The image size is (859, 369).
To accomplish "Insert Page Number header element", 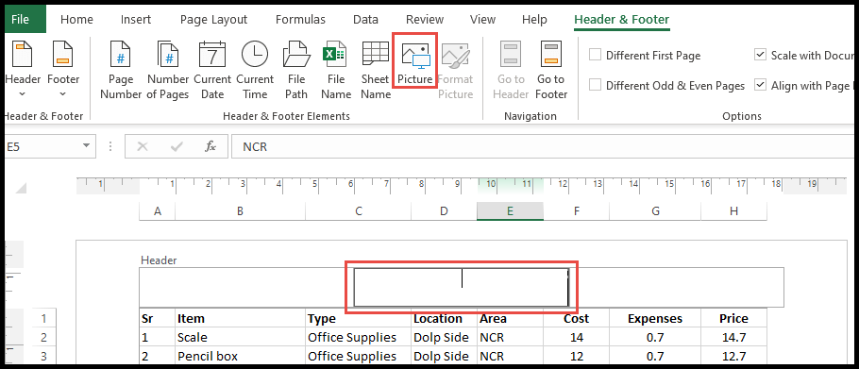I will coord(121,70).
